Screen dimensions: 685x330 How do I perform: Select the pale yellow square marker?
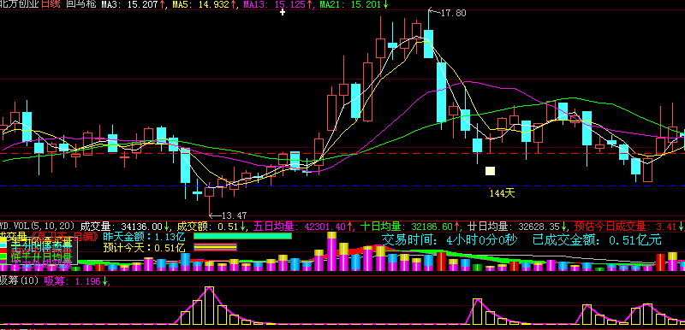[x=490, y=170]
